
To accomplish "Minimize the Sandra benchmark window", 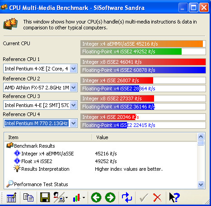I will coord(183,8).
